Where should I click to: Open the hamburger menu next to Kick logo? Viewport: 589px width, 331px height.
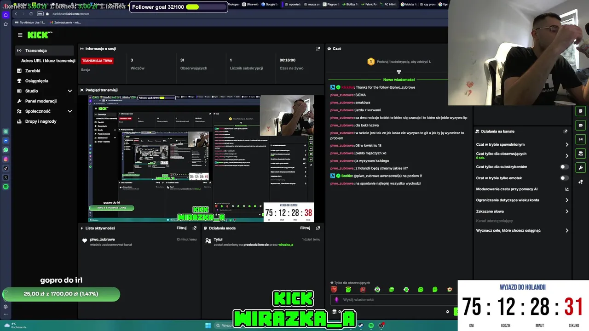(x=20, y=35)
